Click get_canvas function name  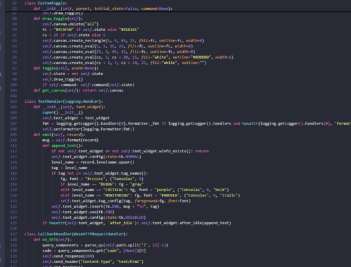(54, 90)
